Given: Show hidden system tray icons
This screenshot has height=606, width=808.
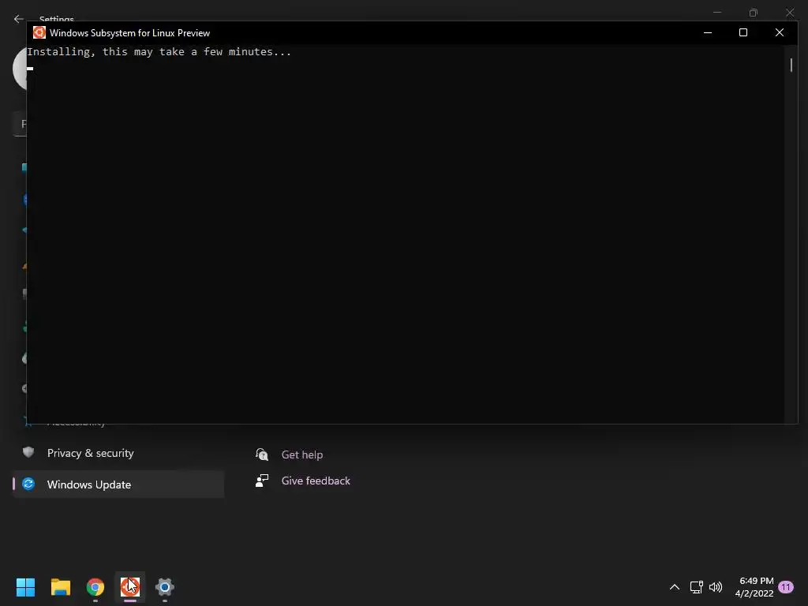Looking at the screenshot, I should (x=674, y=587).
